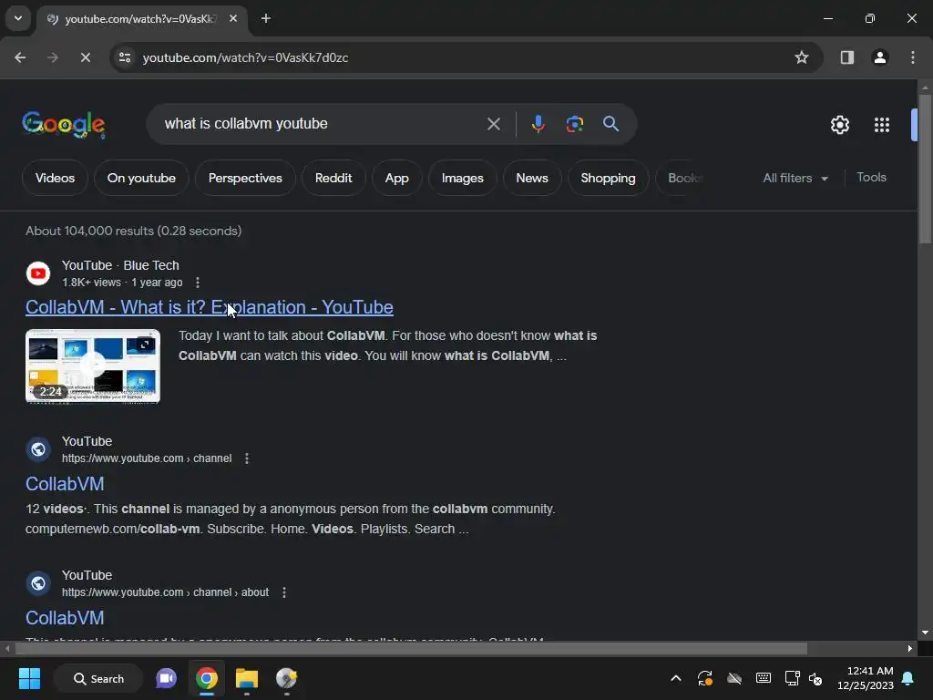Click the Google search input field
933x700 pixels.
[322, 124]
